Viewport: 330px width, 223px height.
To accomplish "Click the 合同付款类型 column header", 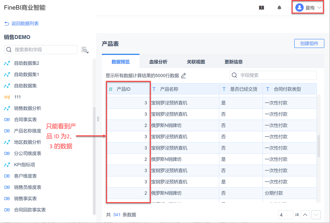I will tap(290, 89).
